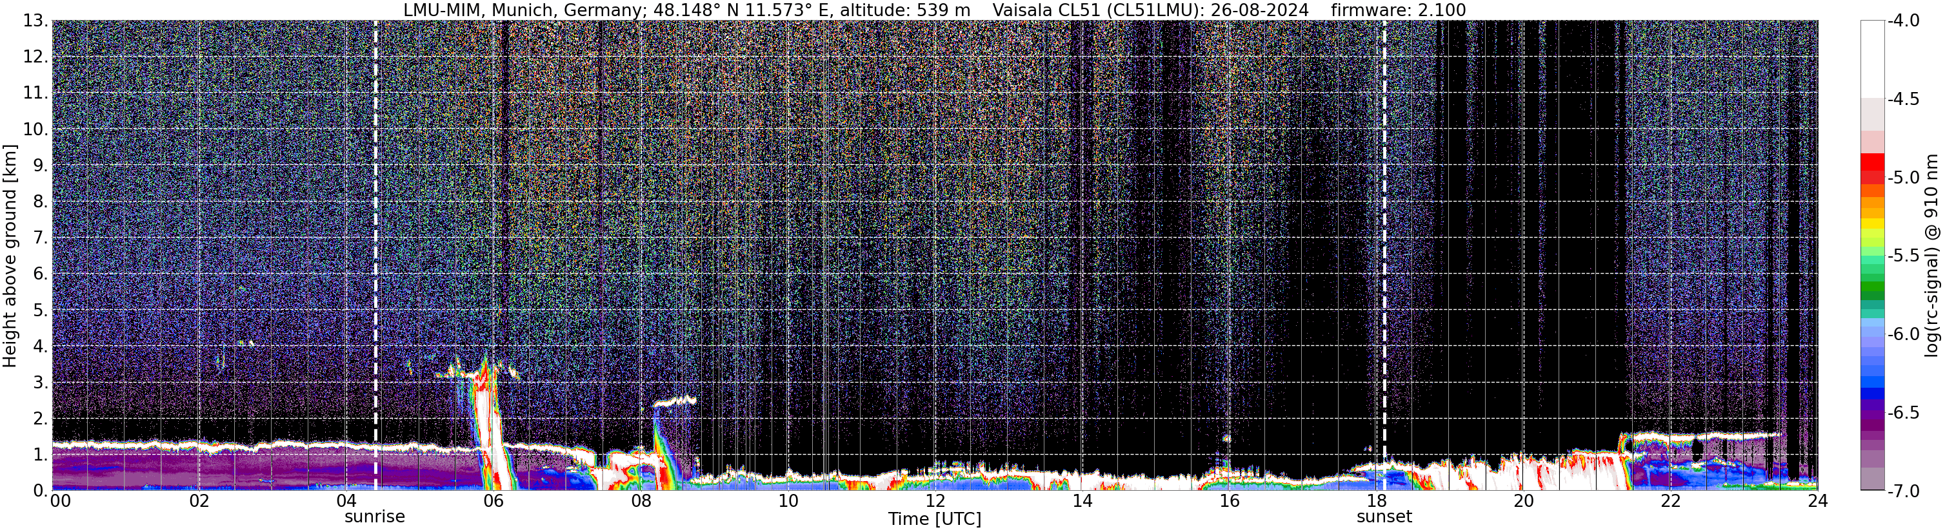Click the '12.' height axis tick label
Screen dimensions: 1945x532
[35, 57]
